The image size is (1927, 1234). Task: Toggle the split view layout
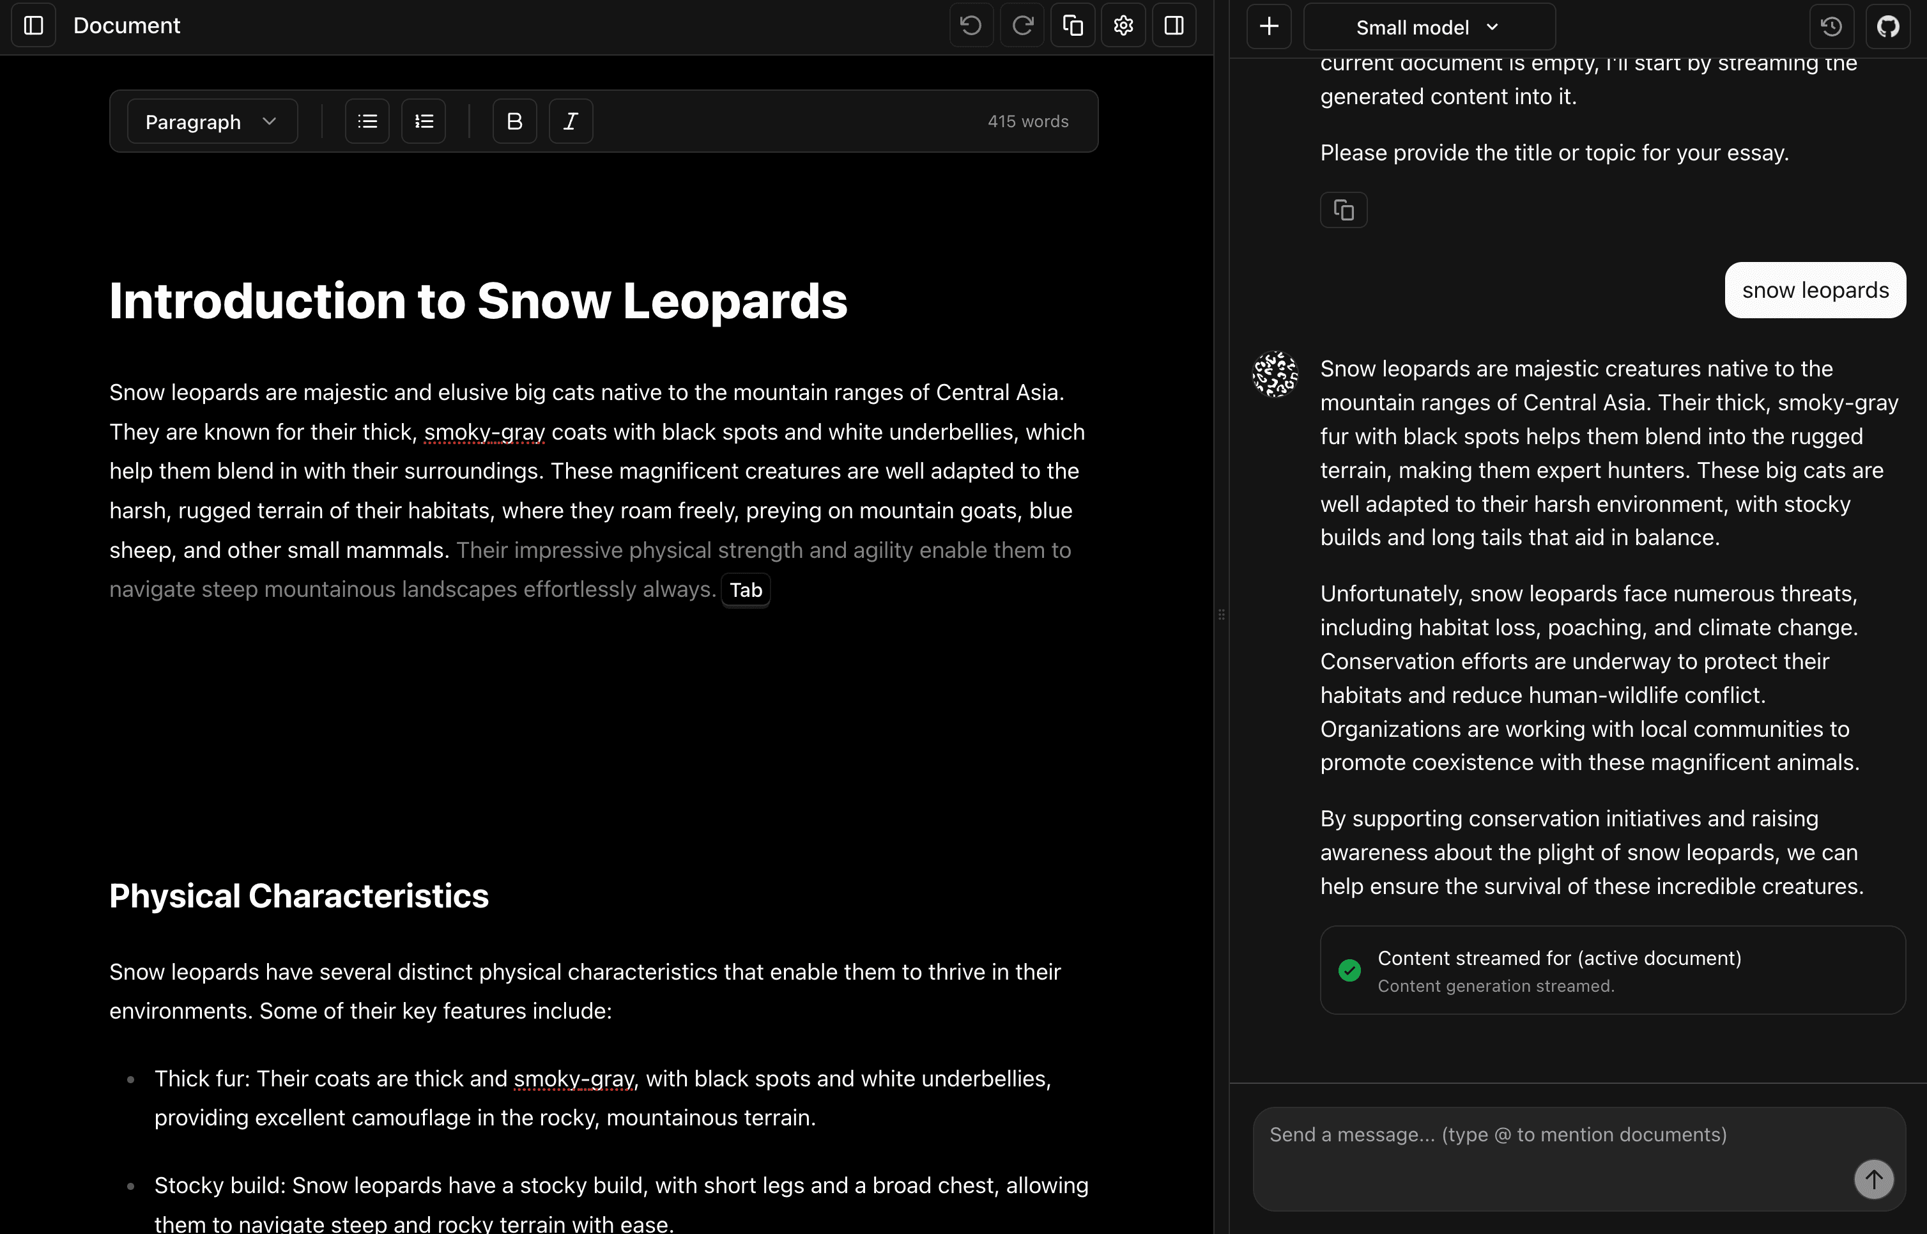click(x=1173, y=25)
